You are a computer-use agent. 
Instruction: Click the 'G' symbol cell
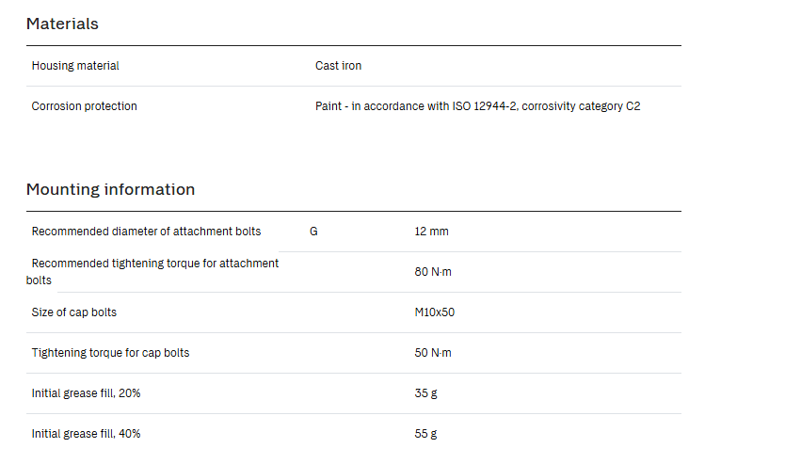click(313, 232)
